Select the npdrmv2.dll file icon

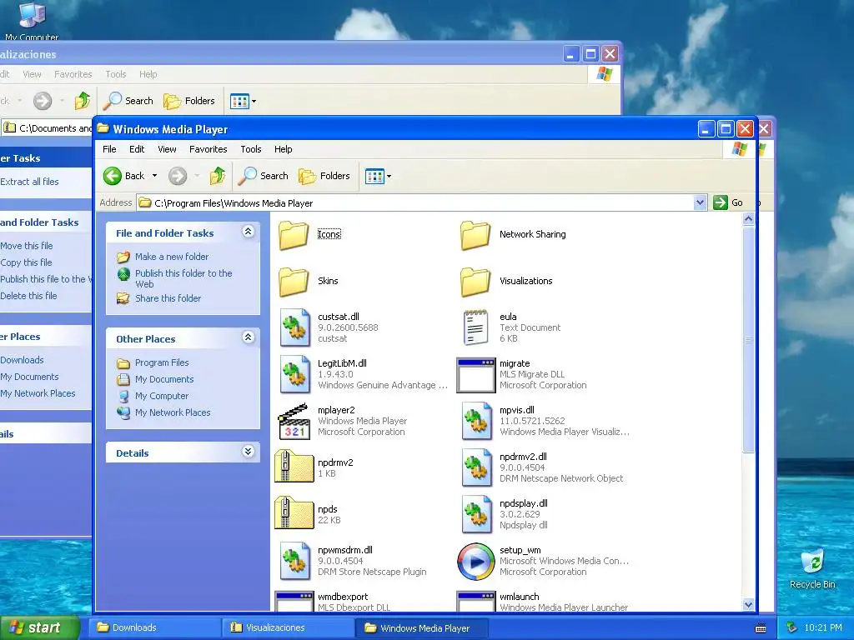coord(476,468)
